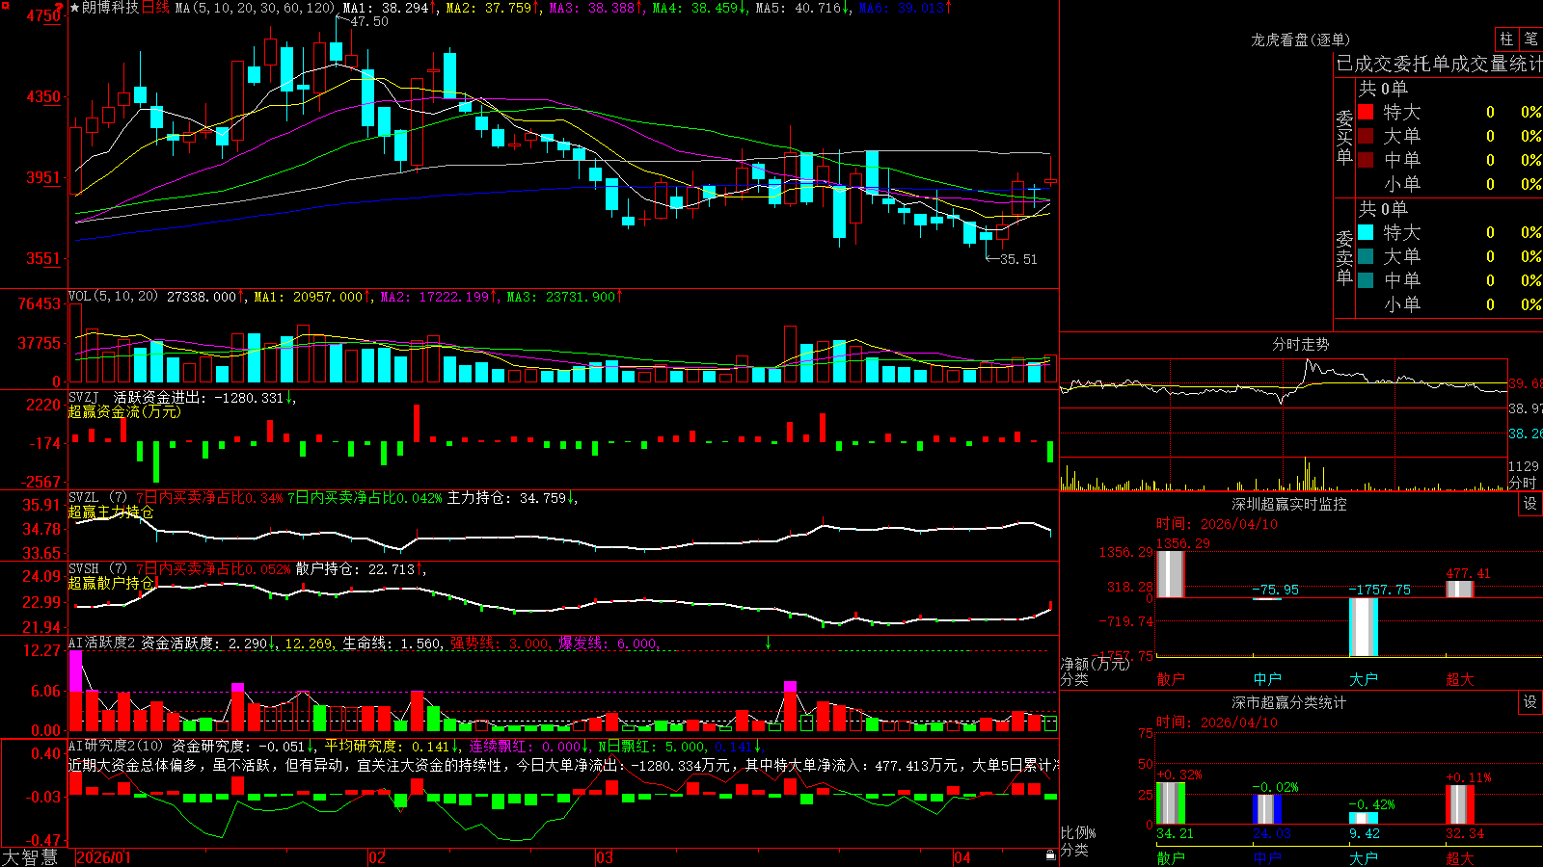This screenshot has height=867, width=1543.
Task: Open 设 settings for 深圳超赢实时监控
Action: pyautogui.click(x=1530, y=504)
